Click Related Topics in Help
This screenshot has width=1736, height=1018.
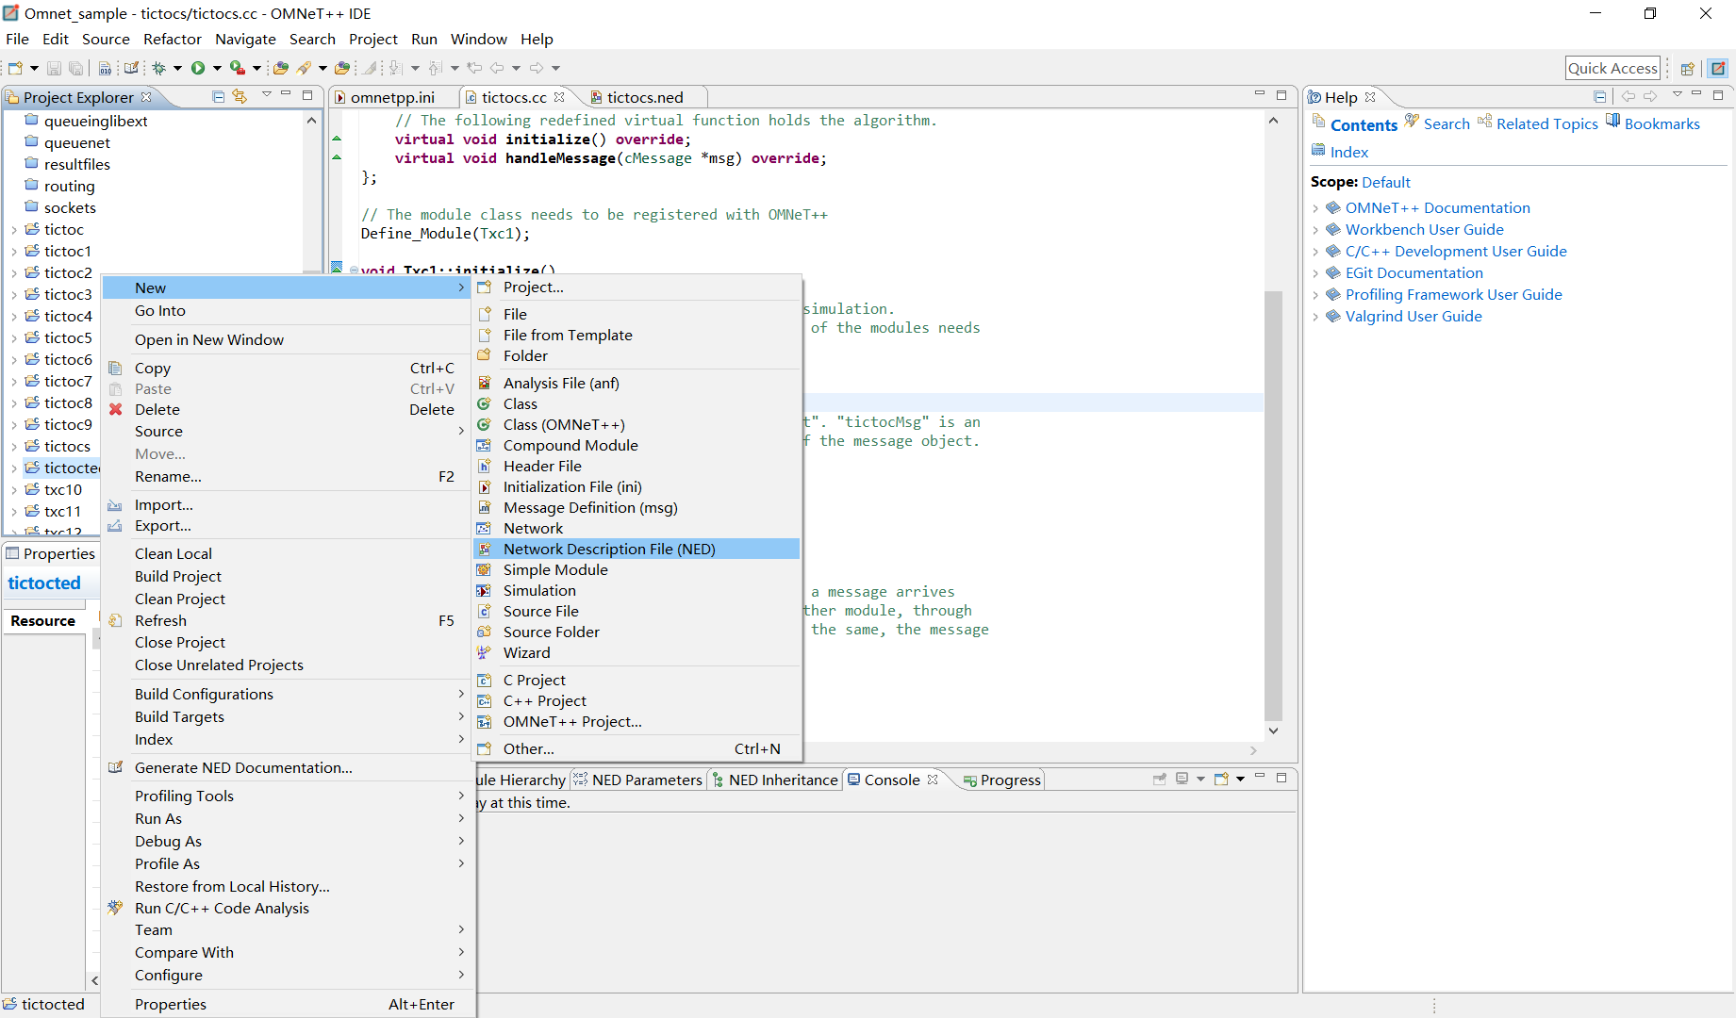click(x=1546, y=123)
